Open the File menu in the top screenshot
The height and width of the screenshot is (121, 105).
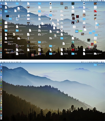7,1
